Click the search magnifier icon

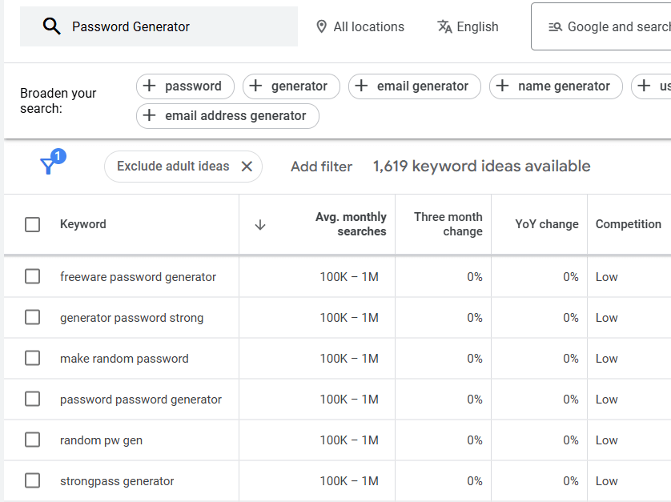(x=51, y=26)
